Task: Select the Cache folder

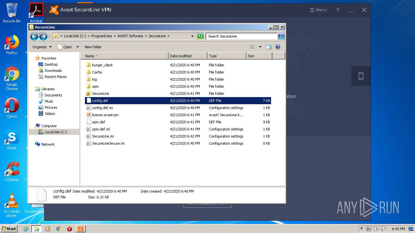Action: [97, 72]
